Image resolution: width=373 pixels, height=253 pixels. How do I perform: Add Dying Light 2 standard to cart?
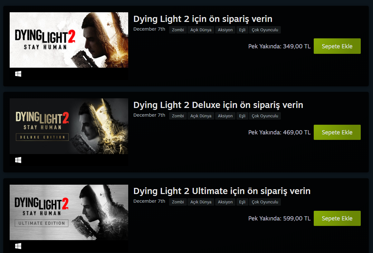(x=337, y=46)
